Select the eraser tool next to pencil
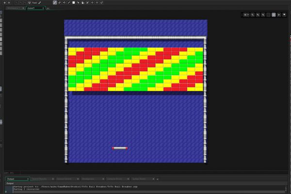 click(x=60, y=2)
